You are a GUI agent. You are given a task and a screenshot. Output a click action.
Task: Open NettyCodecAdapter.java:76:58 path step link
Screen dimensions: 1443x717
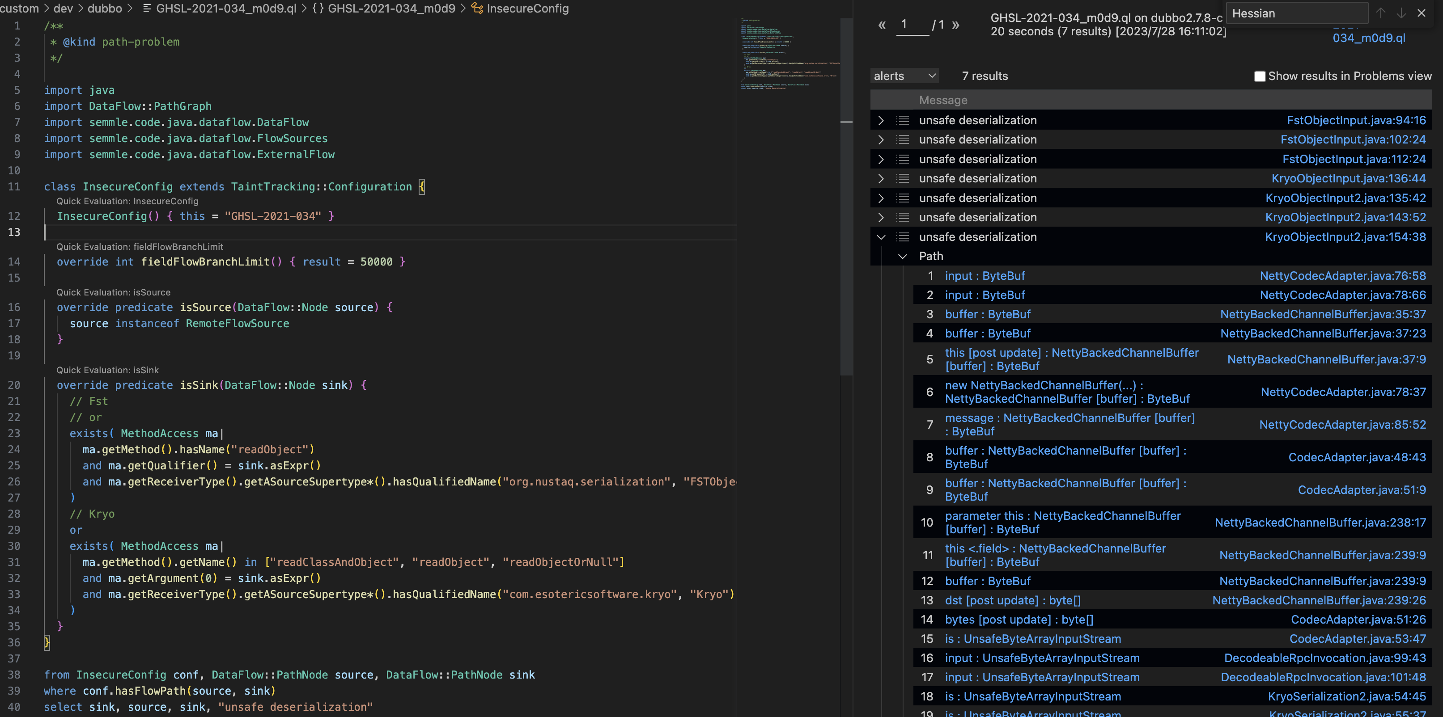click(1343, 276)
